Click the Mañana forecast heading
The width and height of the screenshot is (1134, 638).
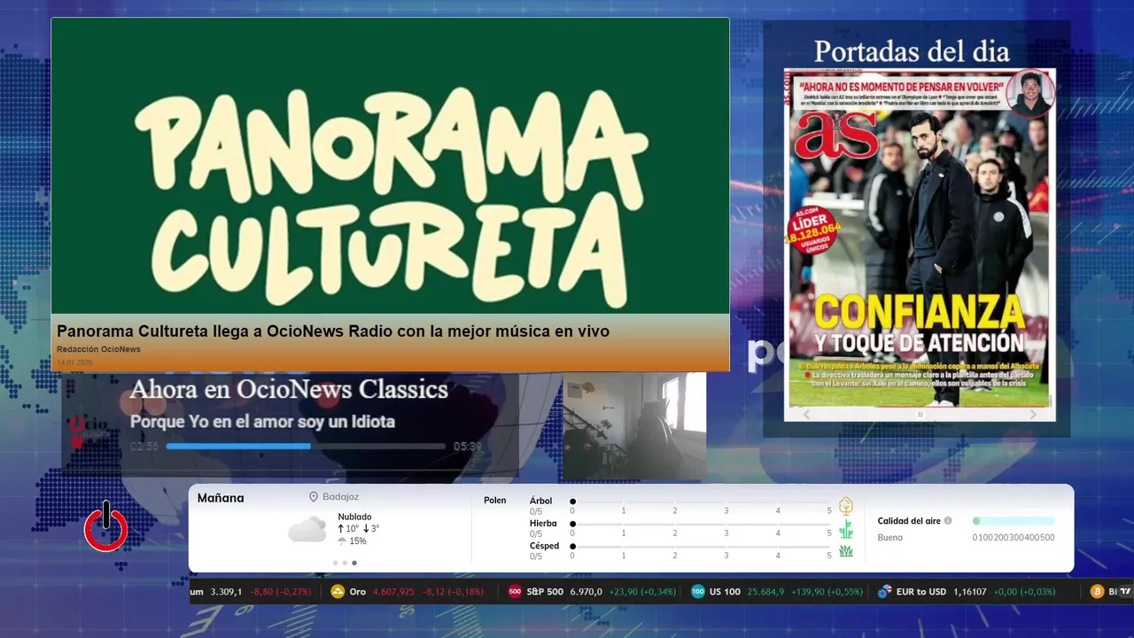pyautogui.click(x=221, y=498)
